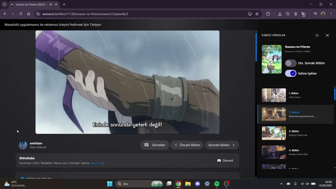
Task: Select 2. Bölüm in the episode list
Action: tap(296, 114)
